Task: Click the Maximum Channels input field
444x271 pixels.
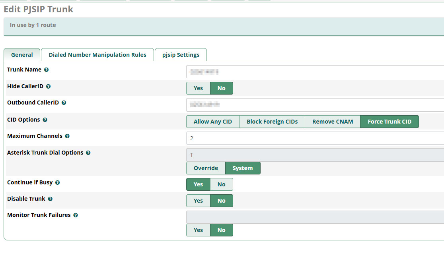Action: (x=314, y=138)
